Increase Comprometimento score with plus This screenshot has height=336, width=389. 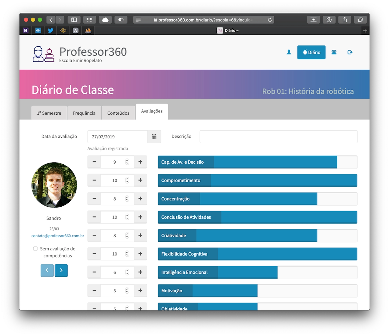[140, 180]
